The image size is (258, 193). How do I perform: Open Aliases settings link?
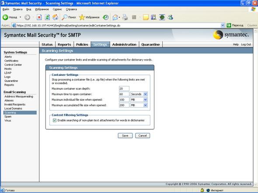coord(9,100)
